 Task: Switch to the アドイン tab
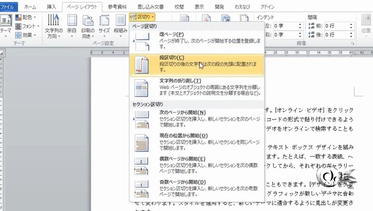(267, 7)
